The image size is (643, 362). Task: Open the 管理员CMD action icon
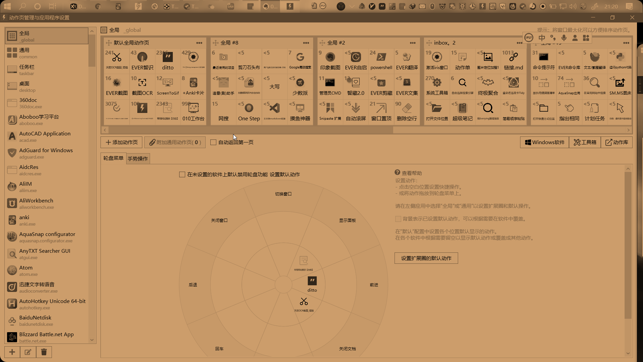(330, 83)
